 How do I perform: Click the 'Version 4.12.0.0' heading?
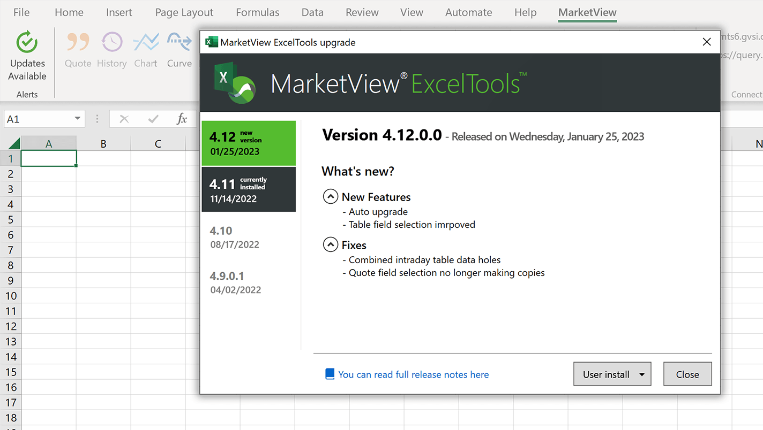click(x=382, y=135)
